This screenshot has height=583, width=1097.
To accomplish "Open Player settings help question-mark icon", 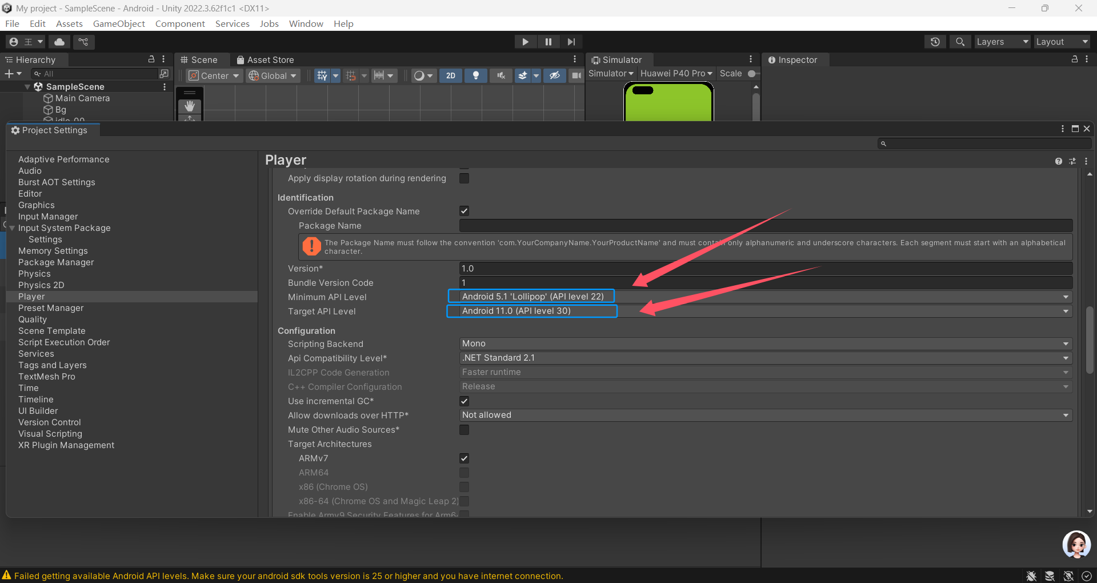I will [x=1059, y=161].
